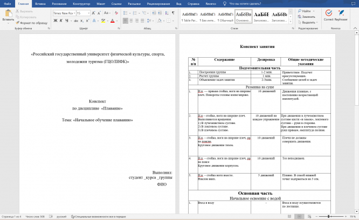Click the Cut (Вырезать) scissors button
This screenshot has height=220, width=359.
(x=24, y=11)
